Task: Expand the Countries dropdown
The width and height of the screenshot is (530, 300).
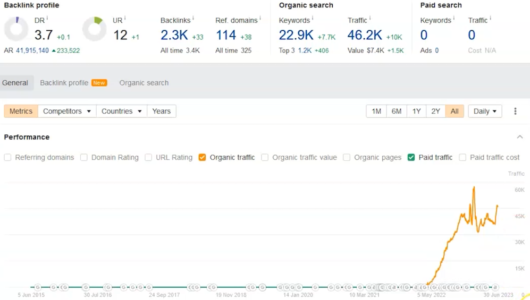Action: 122,111
